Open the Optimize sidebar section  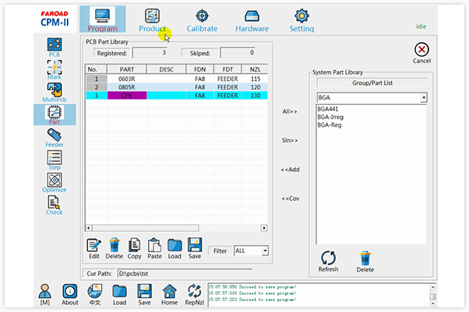click(54, 183)
